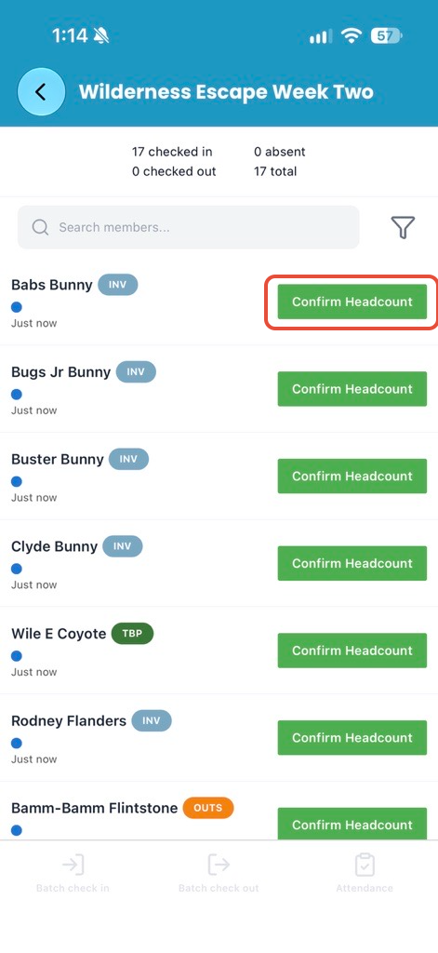
Task: Select the Babs Bunny member name
Action: [x=52, y=285]
